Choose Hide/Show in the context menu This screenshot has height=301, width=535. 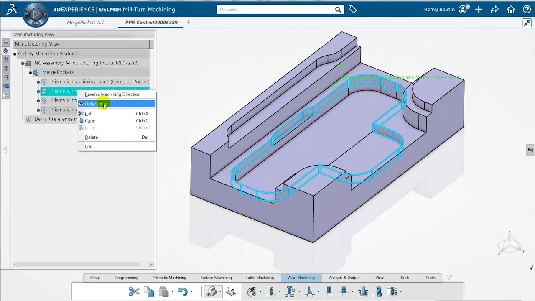96,104
